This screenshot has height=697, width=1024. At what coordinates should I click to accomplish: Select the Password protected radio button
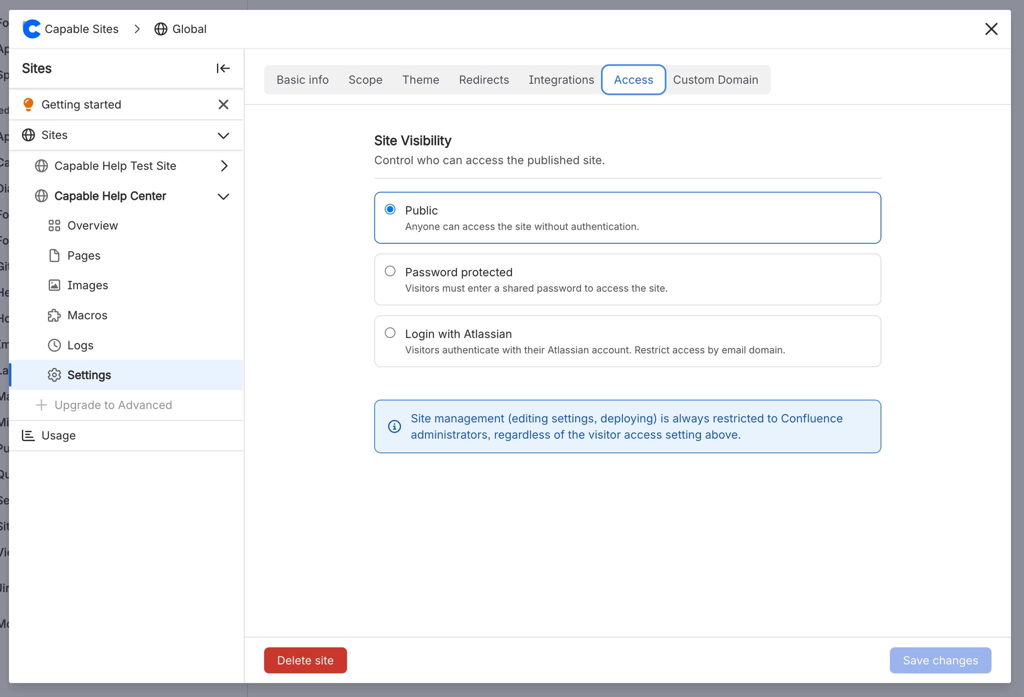click(390, 271)
